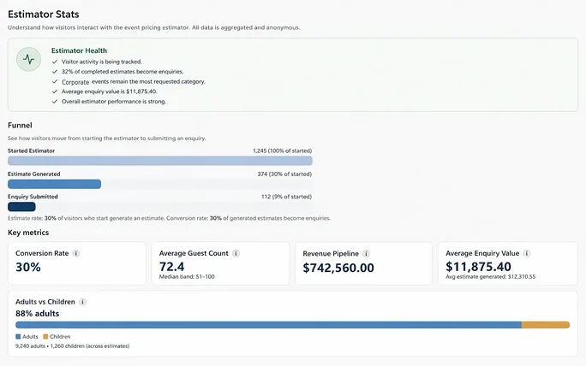Click the Started Estimator funnel bar
This screenshot has width=586, height=366.
tap(160, 161)
